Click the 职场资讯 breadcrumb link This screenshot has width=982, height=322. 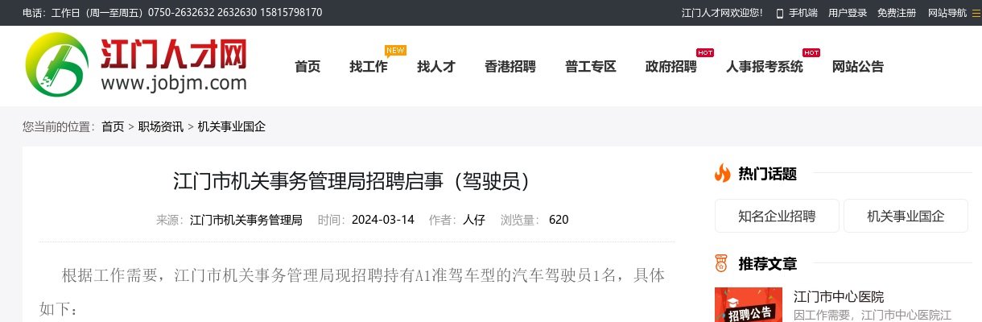[161, 126]
